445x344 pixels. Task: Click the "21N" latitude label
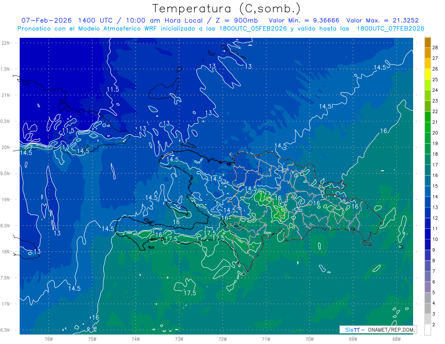(6, 95)
